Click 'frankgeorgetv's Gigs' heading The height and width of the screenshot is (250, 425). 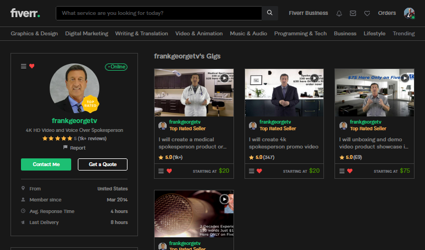(187, 56)
